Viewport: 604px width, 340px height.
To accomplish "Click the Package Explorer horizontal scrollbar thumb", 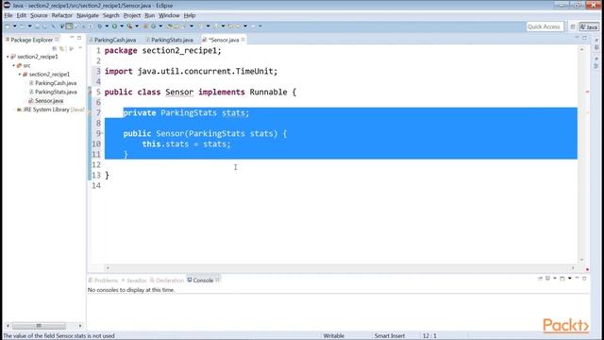I will (x=39, y=326).
